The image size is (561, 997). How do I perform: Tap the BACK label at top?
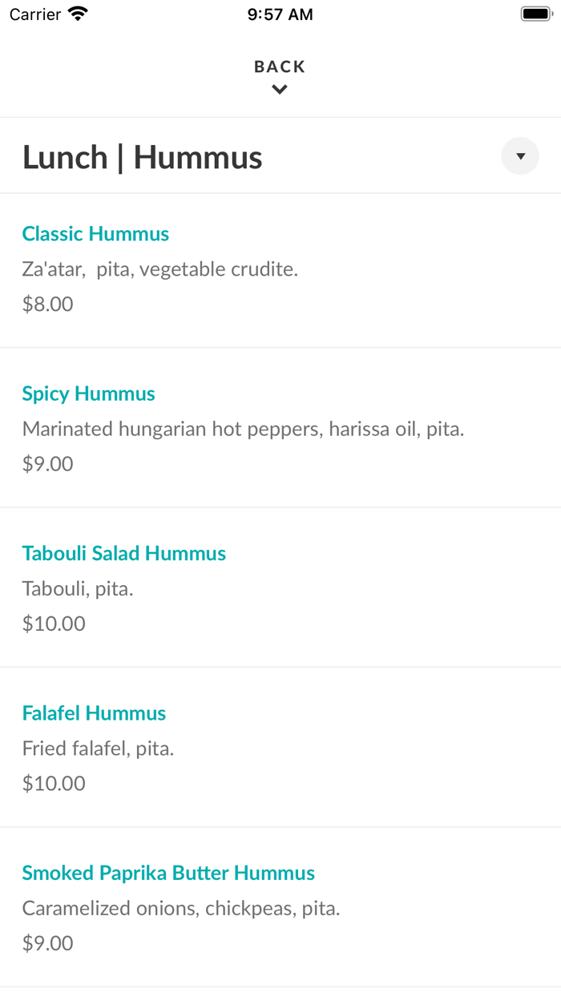click(280, 67)
